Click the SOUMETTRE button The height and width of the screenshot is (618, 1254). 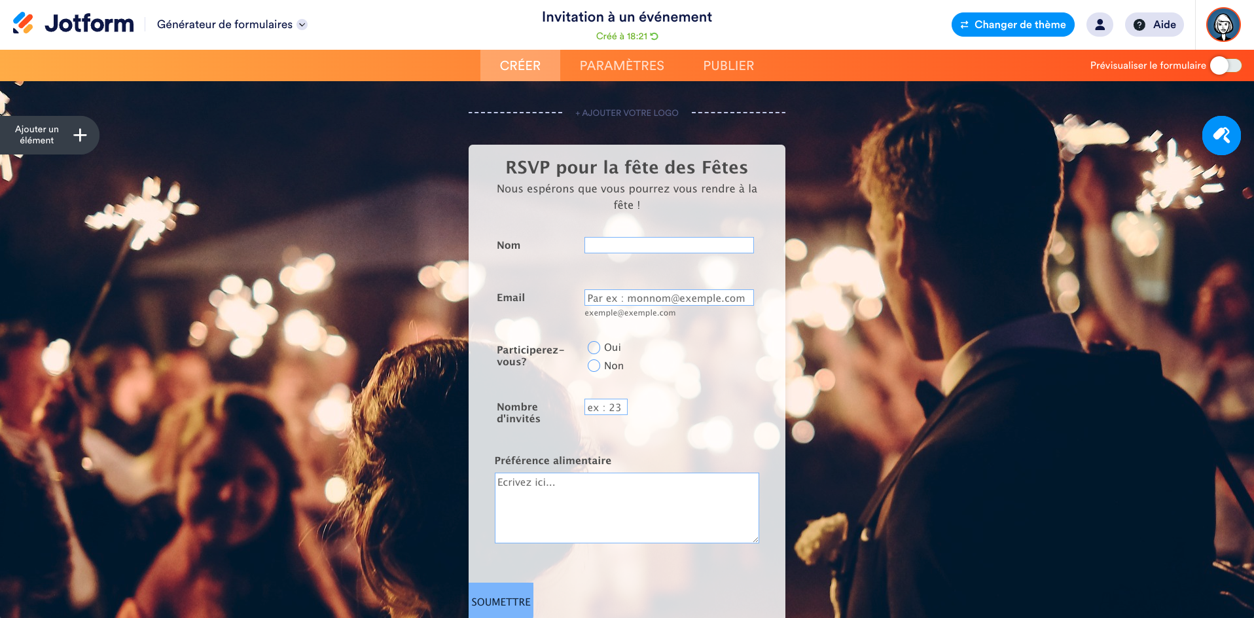tap(501, 601)
